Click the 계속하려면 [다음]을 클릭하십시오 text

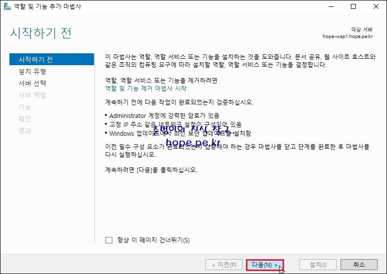151,170
